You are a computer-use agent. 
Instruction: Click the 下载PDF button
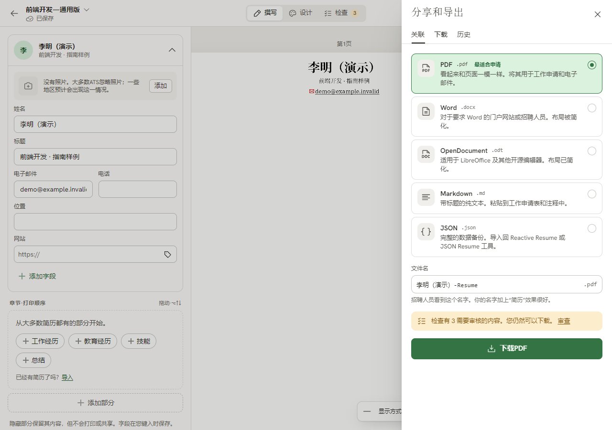tap(507, 349)
